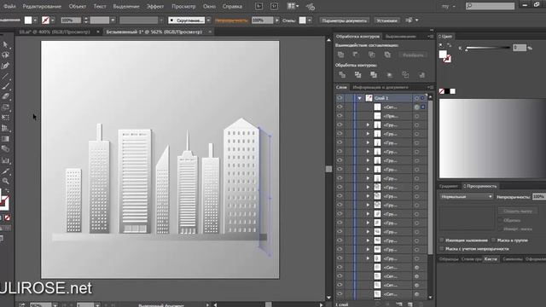Click the orange Непрозрачность link in control bar
Viewport: 546px width, 307px height.
(231, 20)
